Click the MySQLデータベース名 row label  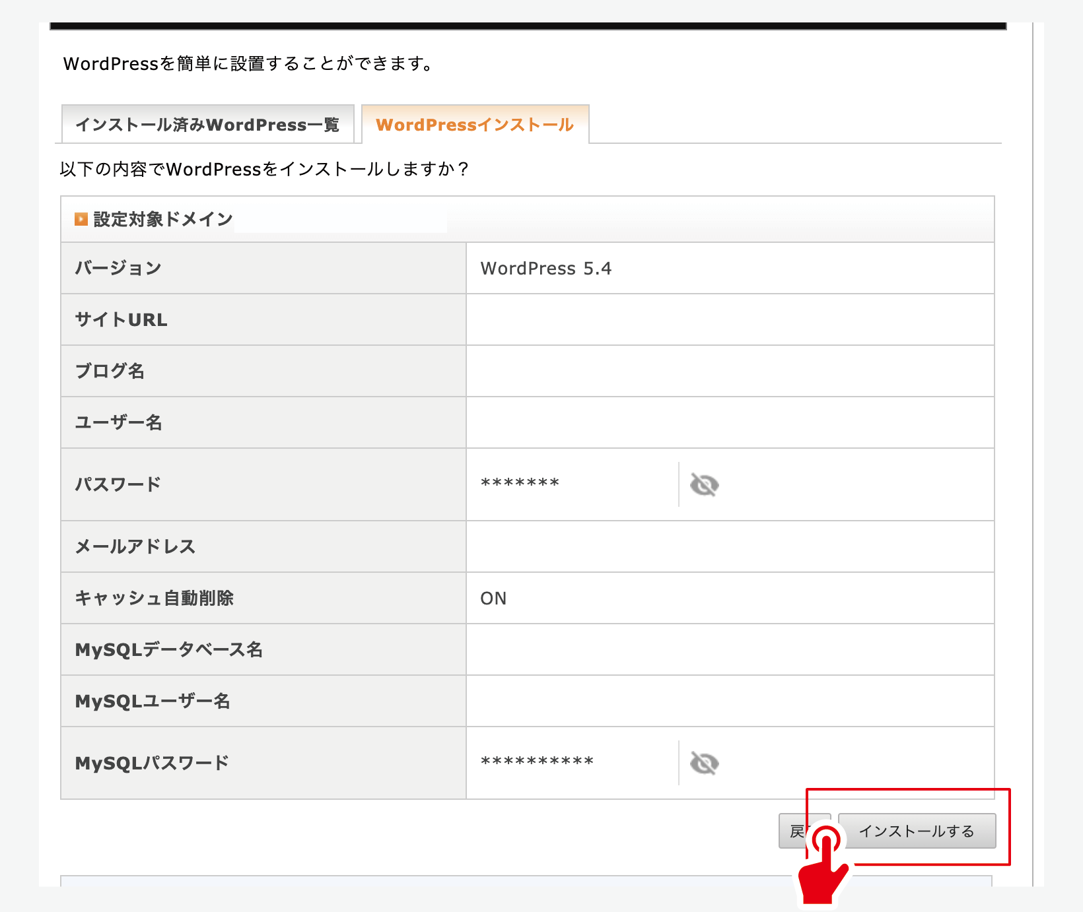(169, 650)
